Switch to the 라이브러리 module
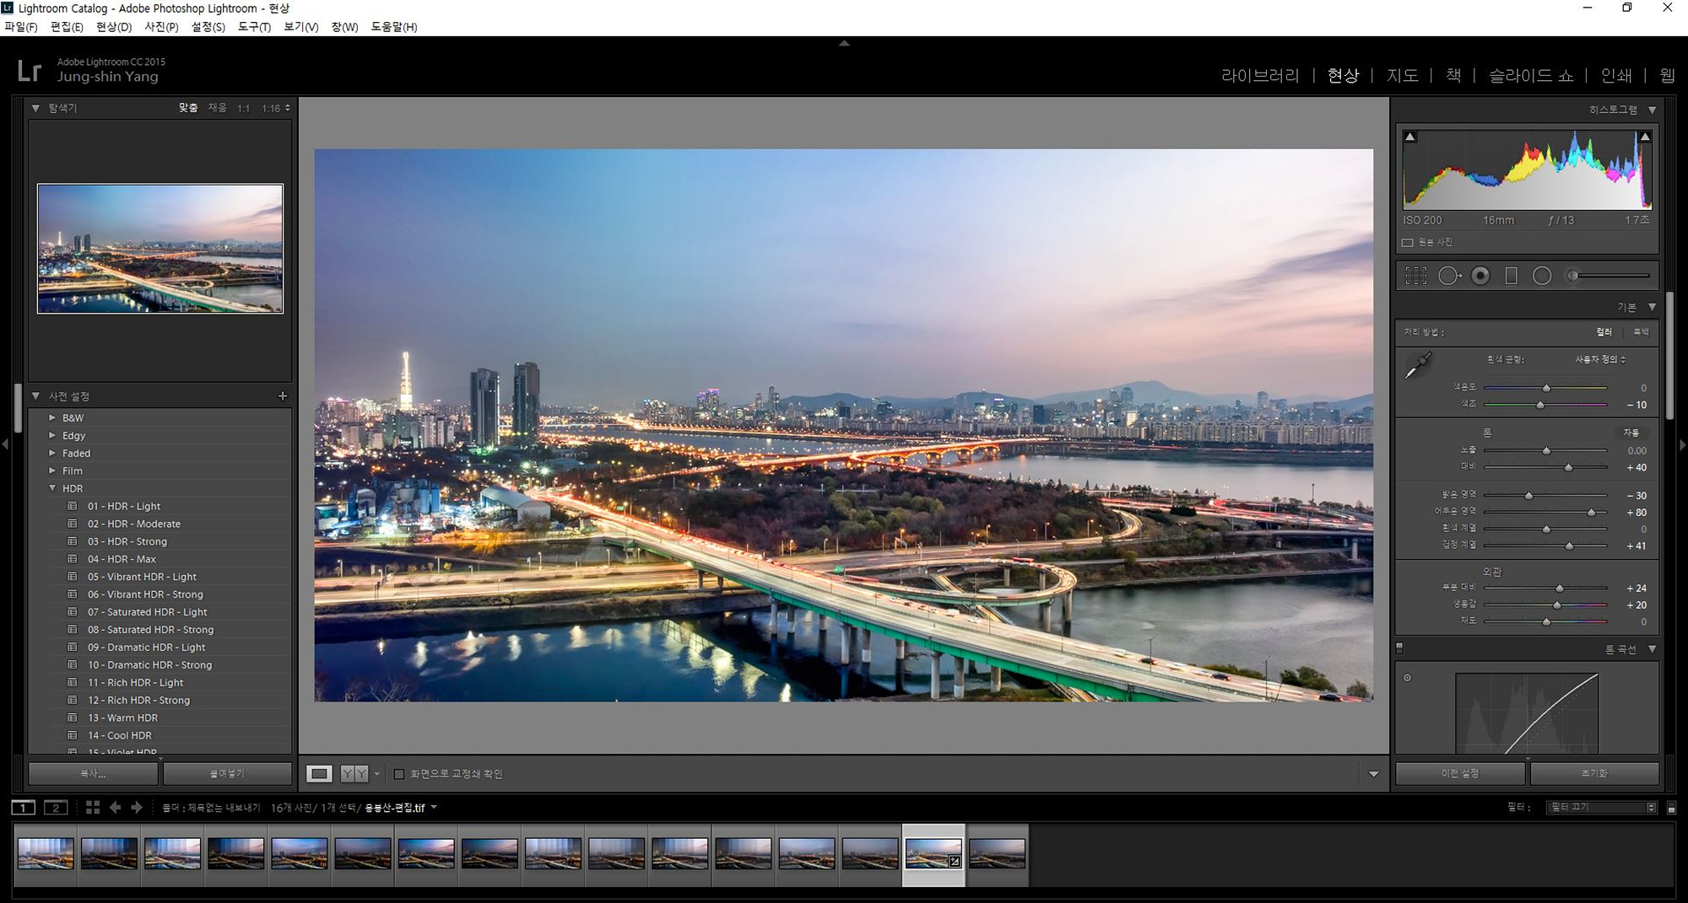Viewport: 1688px width, 903px height. (1260, 76)
